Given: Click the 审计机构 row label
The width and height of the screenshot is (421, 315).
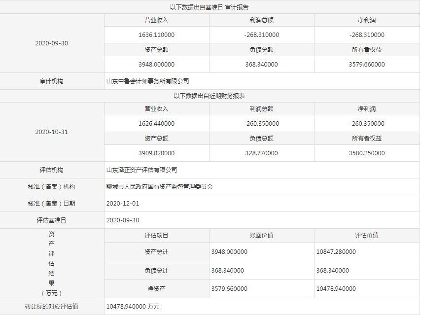Looking at the screenshot, I should [52, 81].
